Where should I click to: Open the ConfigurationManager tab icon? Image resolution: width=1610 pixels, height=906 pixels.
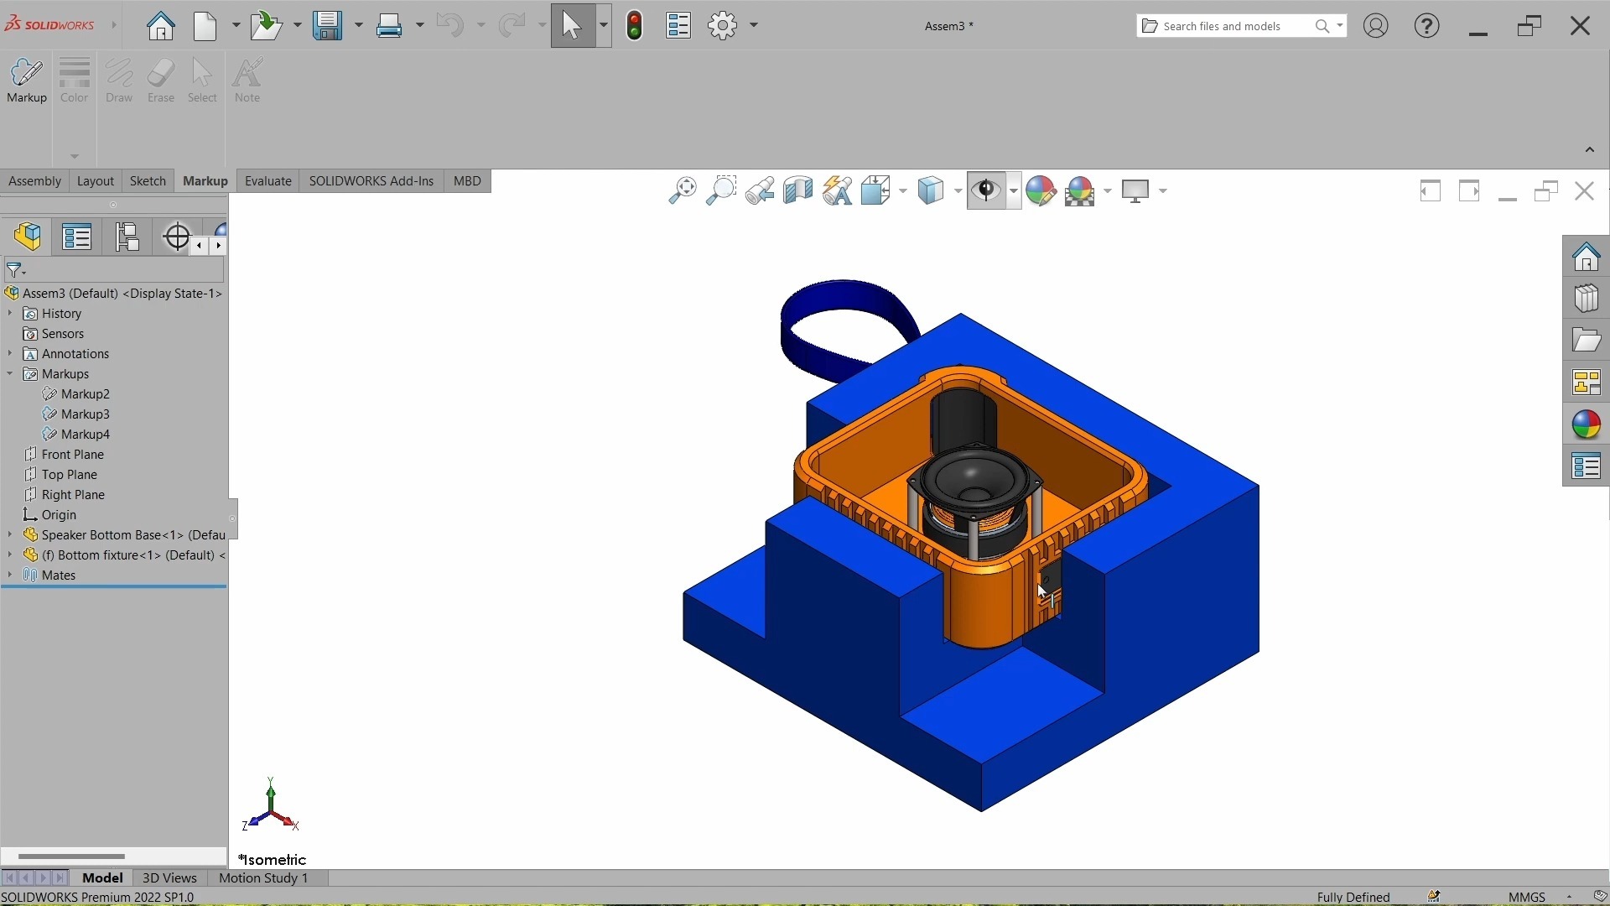[127, 237]
